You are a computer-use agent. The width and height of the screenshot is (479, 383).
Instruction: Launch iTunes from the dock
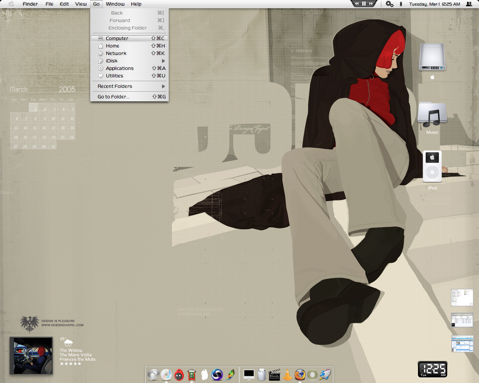[x=166, y=374]
